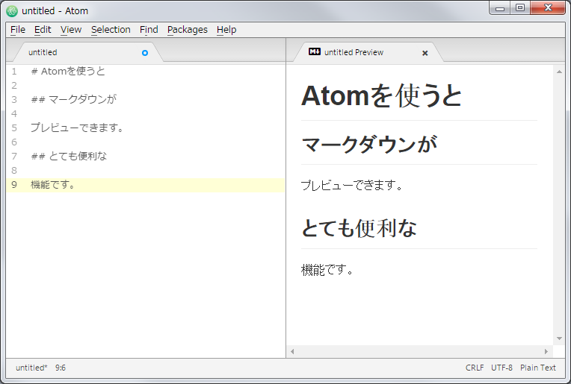Click preview heading 'Atomを使うと'
571x384 pixels.
381,95
